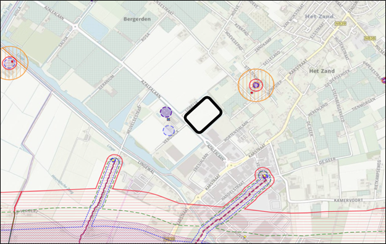Click the VERONICA street label

(170, 138)
